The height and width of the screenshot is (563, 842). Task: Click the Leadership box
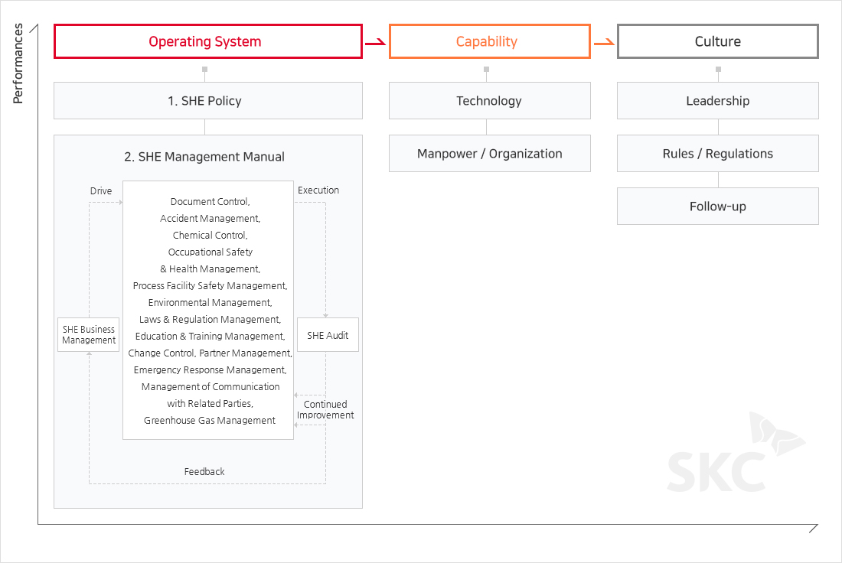pyautogui.click(x=717, y=101)
